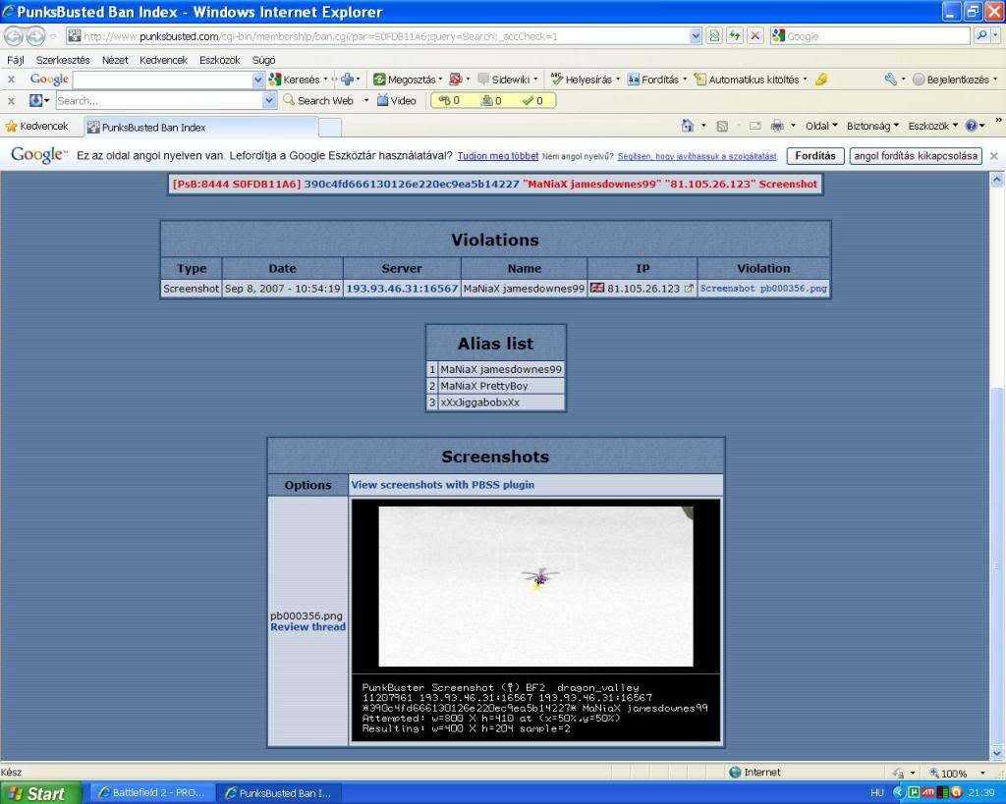Click the browser Back button
The width and height of the screenshot is (1006, 804).
point(15,36)
